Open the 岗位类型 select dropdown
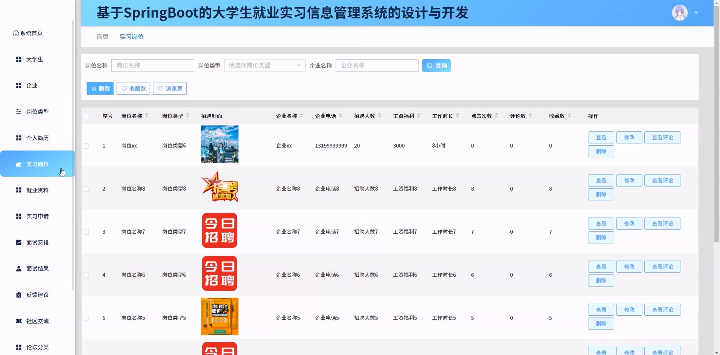The image size is (720, 355). click(x=264, y=66)
